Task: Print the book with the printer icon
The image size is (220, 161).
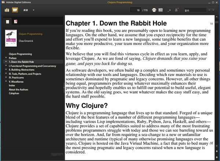Action: pyautogui.click(x=154, y=10)
